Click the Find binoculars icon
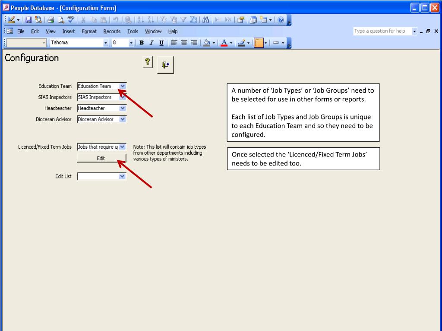442x331 pixels. tap(206, 20)
